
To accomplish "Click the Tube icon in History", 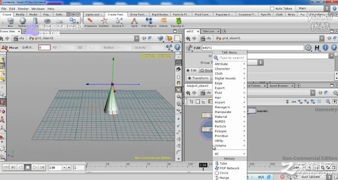I will [216, 163].
